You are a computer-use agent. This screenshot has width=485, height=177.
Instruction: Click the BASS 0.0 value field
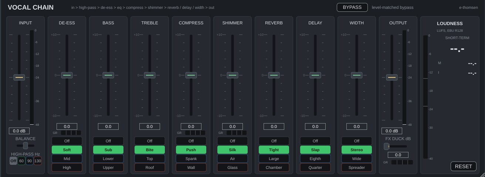[x=108, y=126]
